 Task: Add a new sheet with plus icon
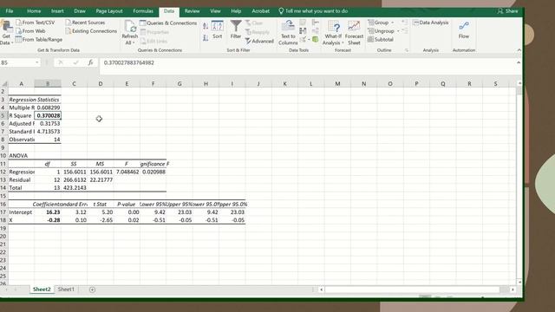point(93,289)
